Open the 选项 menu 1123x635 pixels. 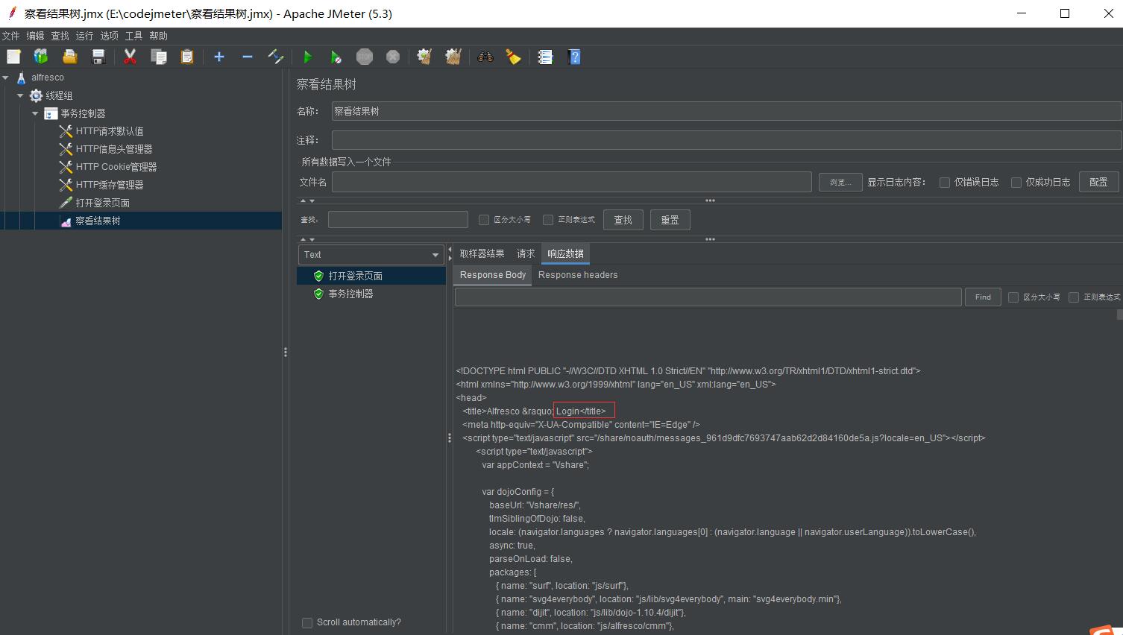109,36
